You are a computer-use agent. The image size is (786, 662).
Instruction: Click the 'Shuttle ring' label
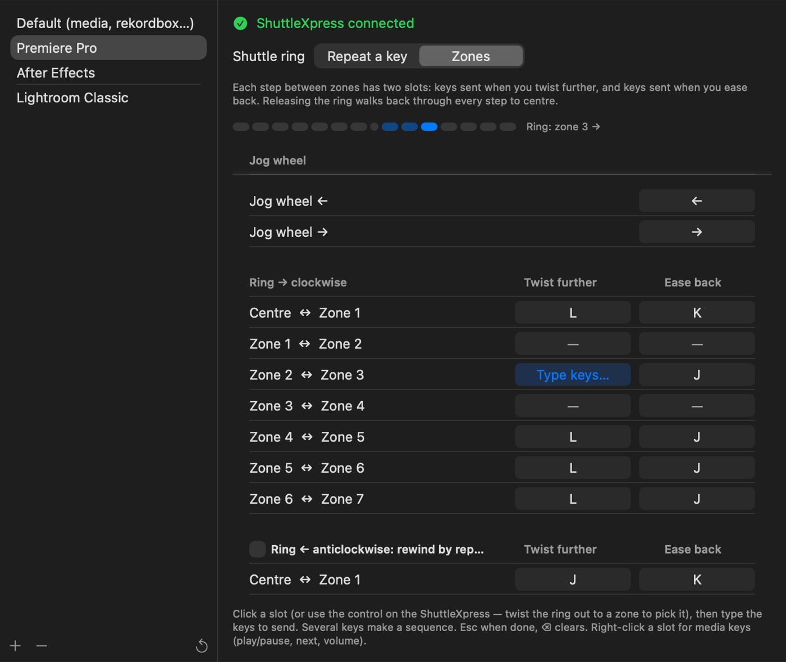(269, 56)
